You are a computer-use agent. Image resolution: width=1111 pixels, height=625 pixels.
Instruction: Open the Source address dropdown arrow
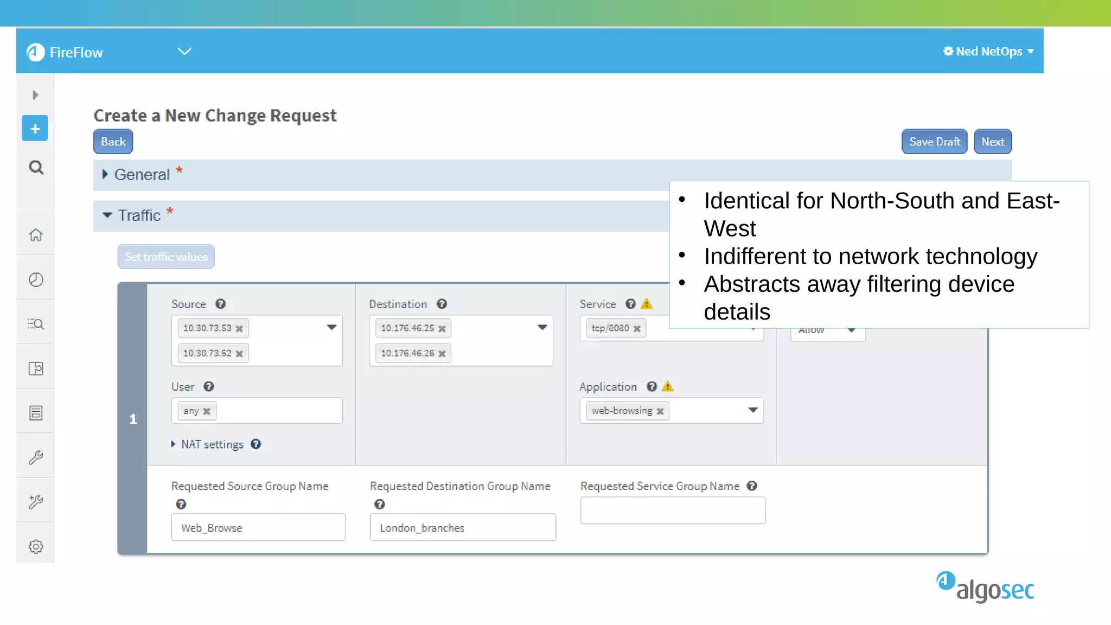[x=331, y=327]
